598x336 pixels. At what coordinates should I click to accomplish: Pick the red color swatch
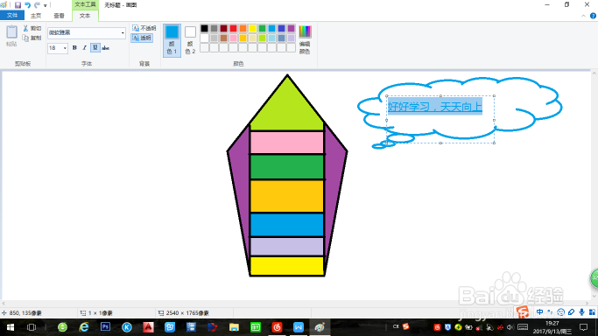[x=233, y=28]
